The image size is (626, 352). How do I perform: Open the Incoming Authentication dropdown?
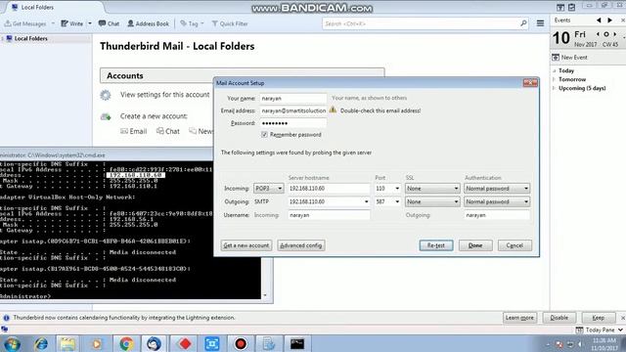pos(497,189)
